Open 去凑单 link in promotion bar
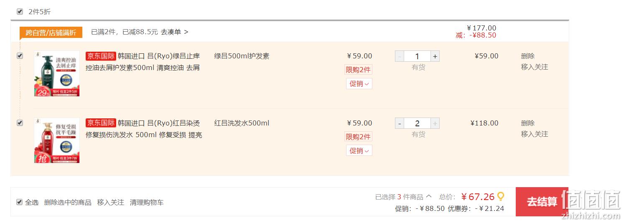This screenshot has width=624, height=223. (x=175, y=32)
